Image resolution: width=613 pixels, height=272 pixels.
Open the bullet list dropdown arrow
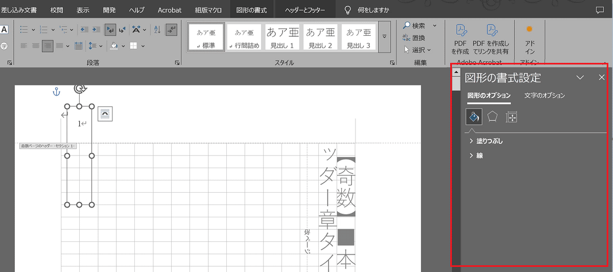[33, 30]
